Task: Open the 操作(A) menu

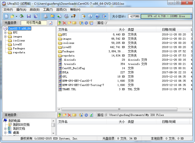Action: click(21, 9)
